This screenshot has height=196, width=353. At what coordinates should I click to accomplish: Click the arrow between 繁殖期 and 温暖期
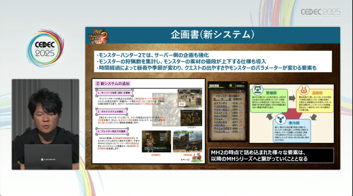292,98
